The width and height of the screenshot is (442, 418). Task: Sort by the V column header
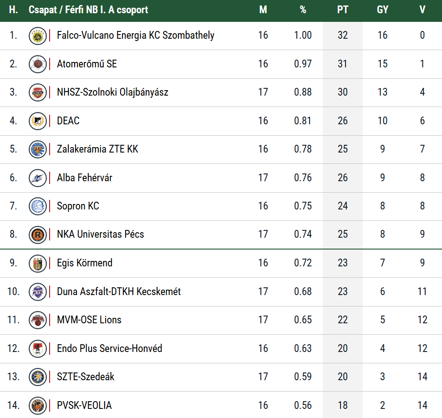(x=422, y=10)
